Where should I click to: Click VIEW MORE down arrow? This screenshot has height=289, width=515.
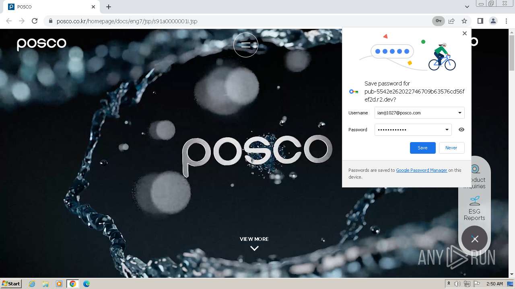254,248
